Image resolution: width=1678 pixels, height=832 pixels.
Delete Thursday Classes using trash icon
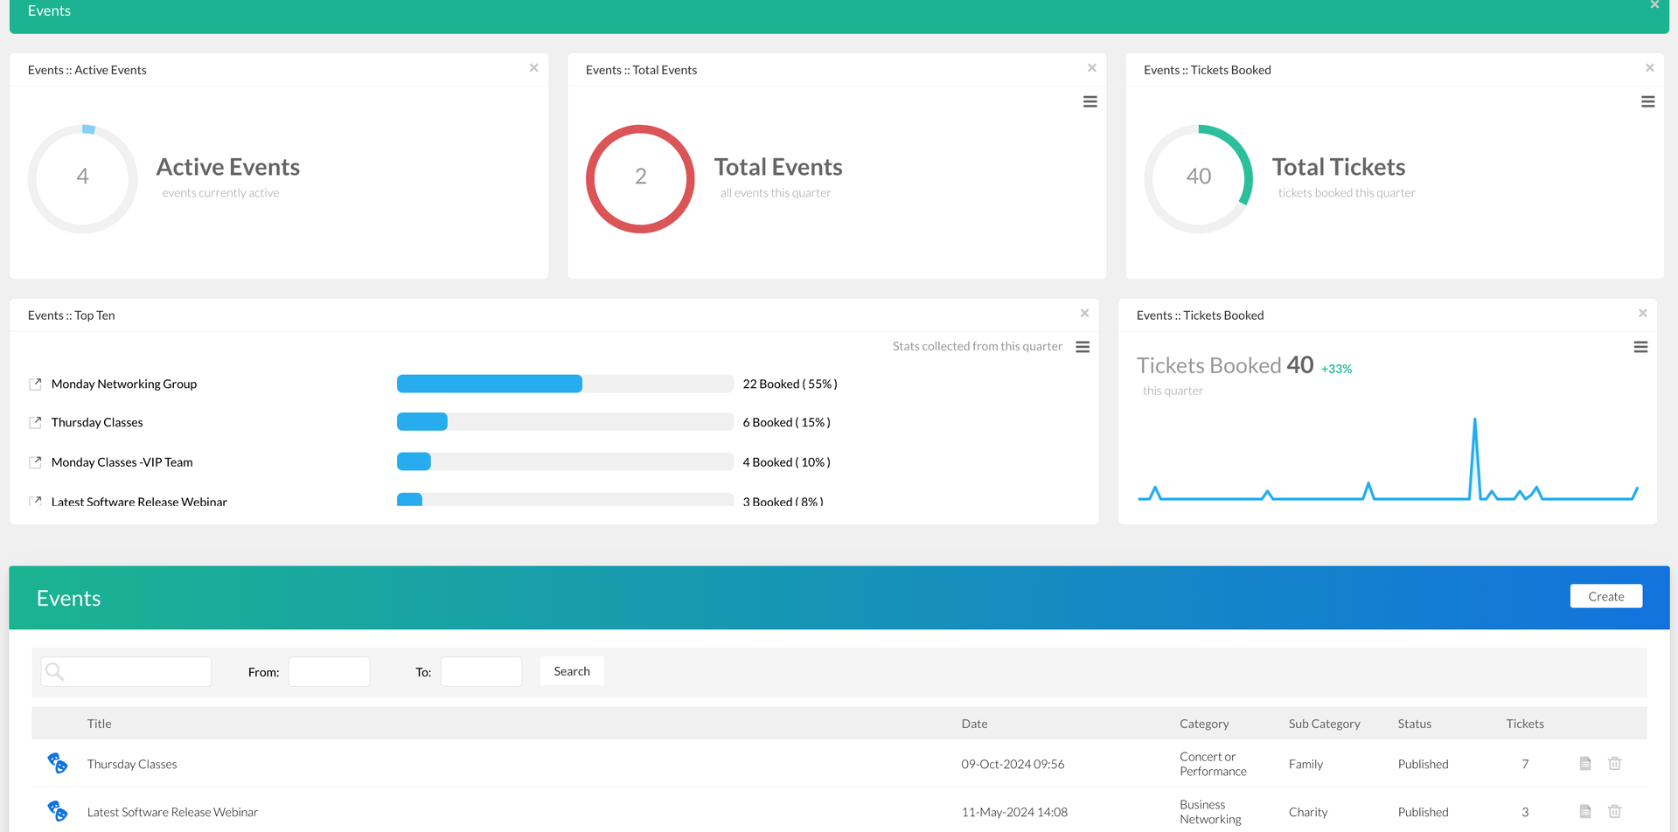(x=1614, y=763)
